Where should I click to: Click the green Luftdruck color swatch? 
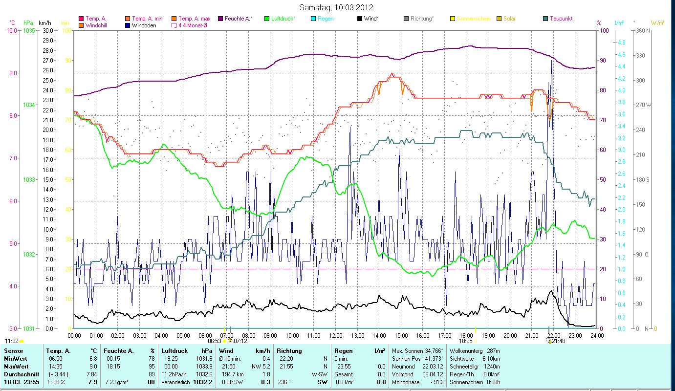click(267, 19)
